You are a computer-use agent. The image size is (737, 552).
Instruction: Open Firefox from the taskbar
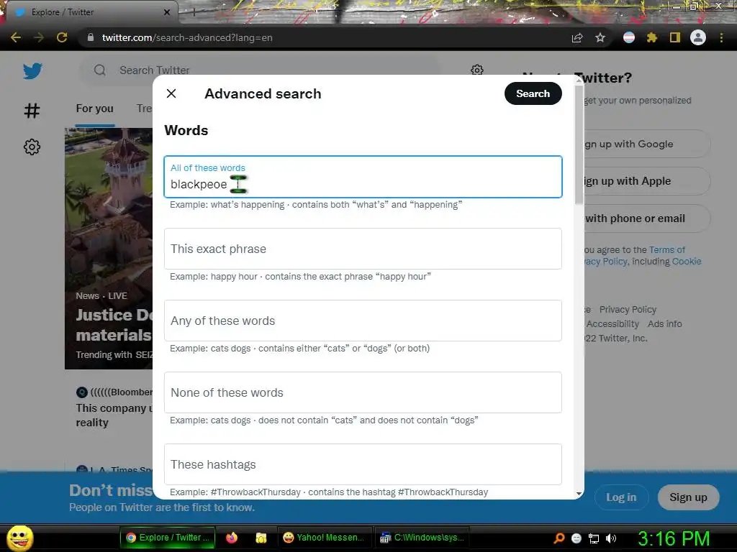click(232, 538)
